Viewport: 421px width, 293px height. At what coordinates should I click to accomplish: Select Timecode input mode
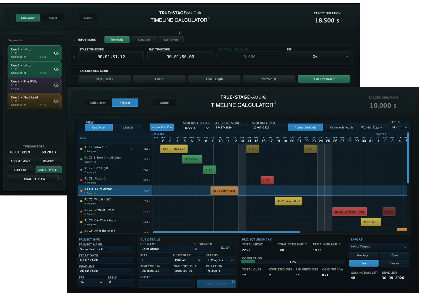click(x=117, y=40)
